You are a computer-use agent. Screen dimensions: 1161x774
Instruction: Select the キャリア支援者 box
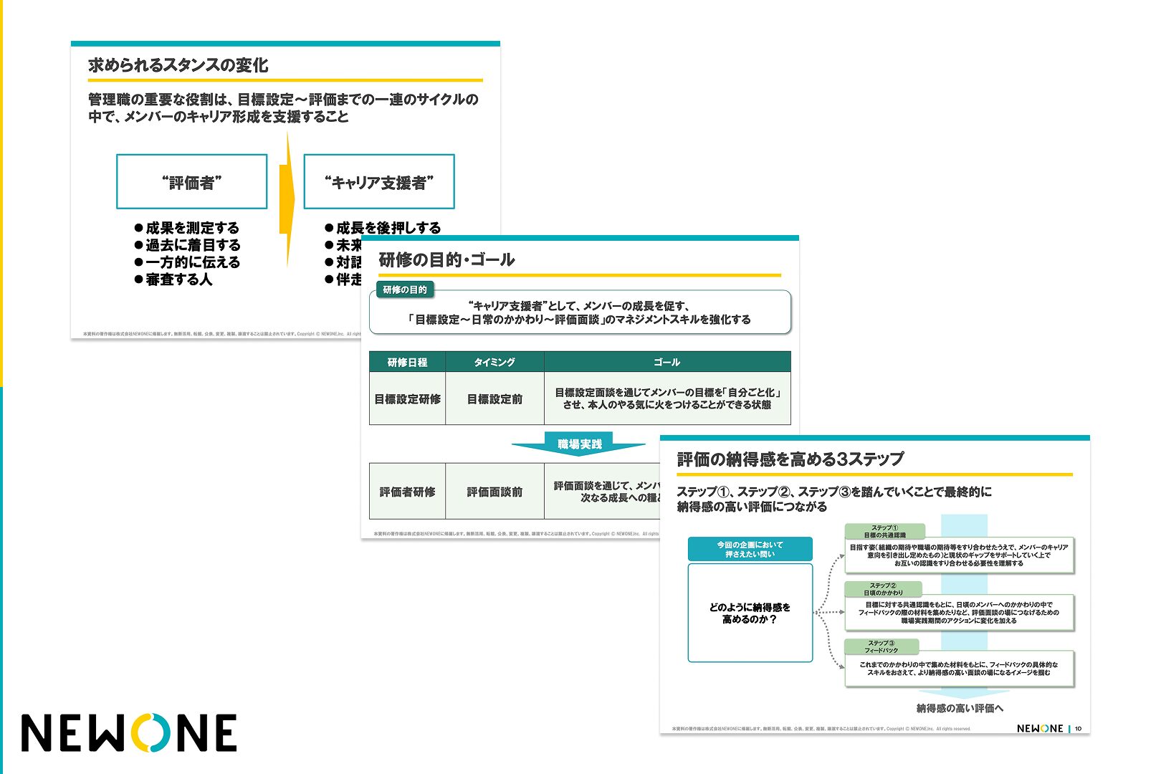[378, 182]
